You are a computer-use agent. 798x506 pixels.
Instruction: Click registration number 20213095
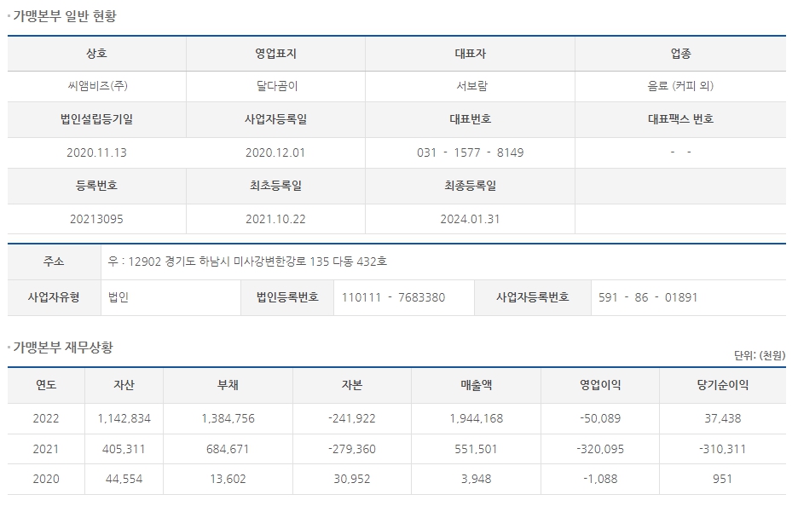96,219
